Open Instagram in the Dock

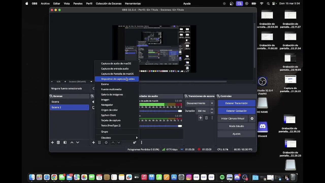(189, 177)
